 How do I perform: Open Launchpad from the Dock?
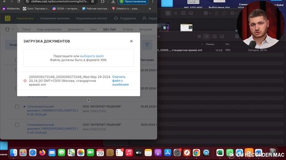[23, 153]
